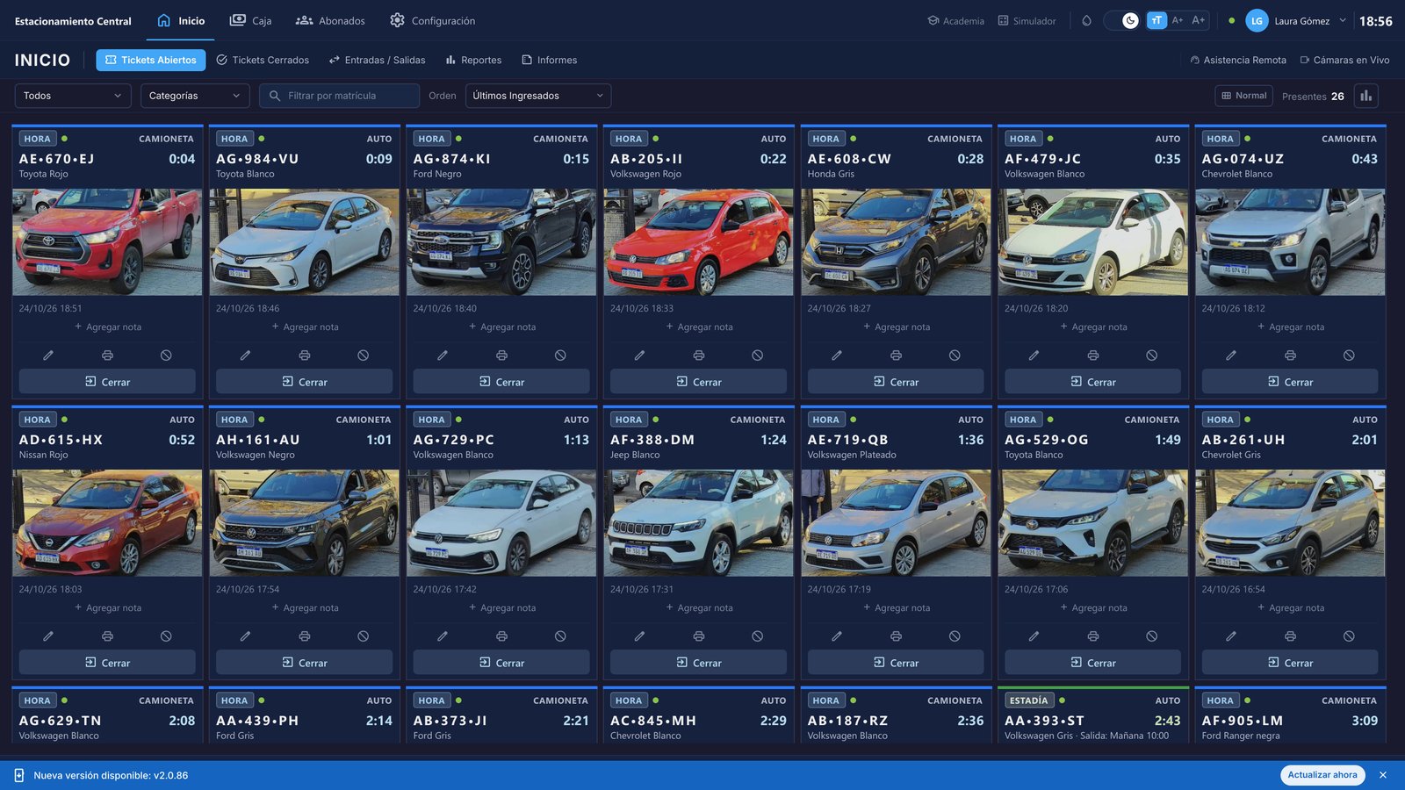
Task: Toggle the Normal grid view mode
Action: [1244, 96]
